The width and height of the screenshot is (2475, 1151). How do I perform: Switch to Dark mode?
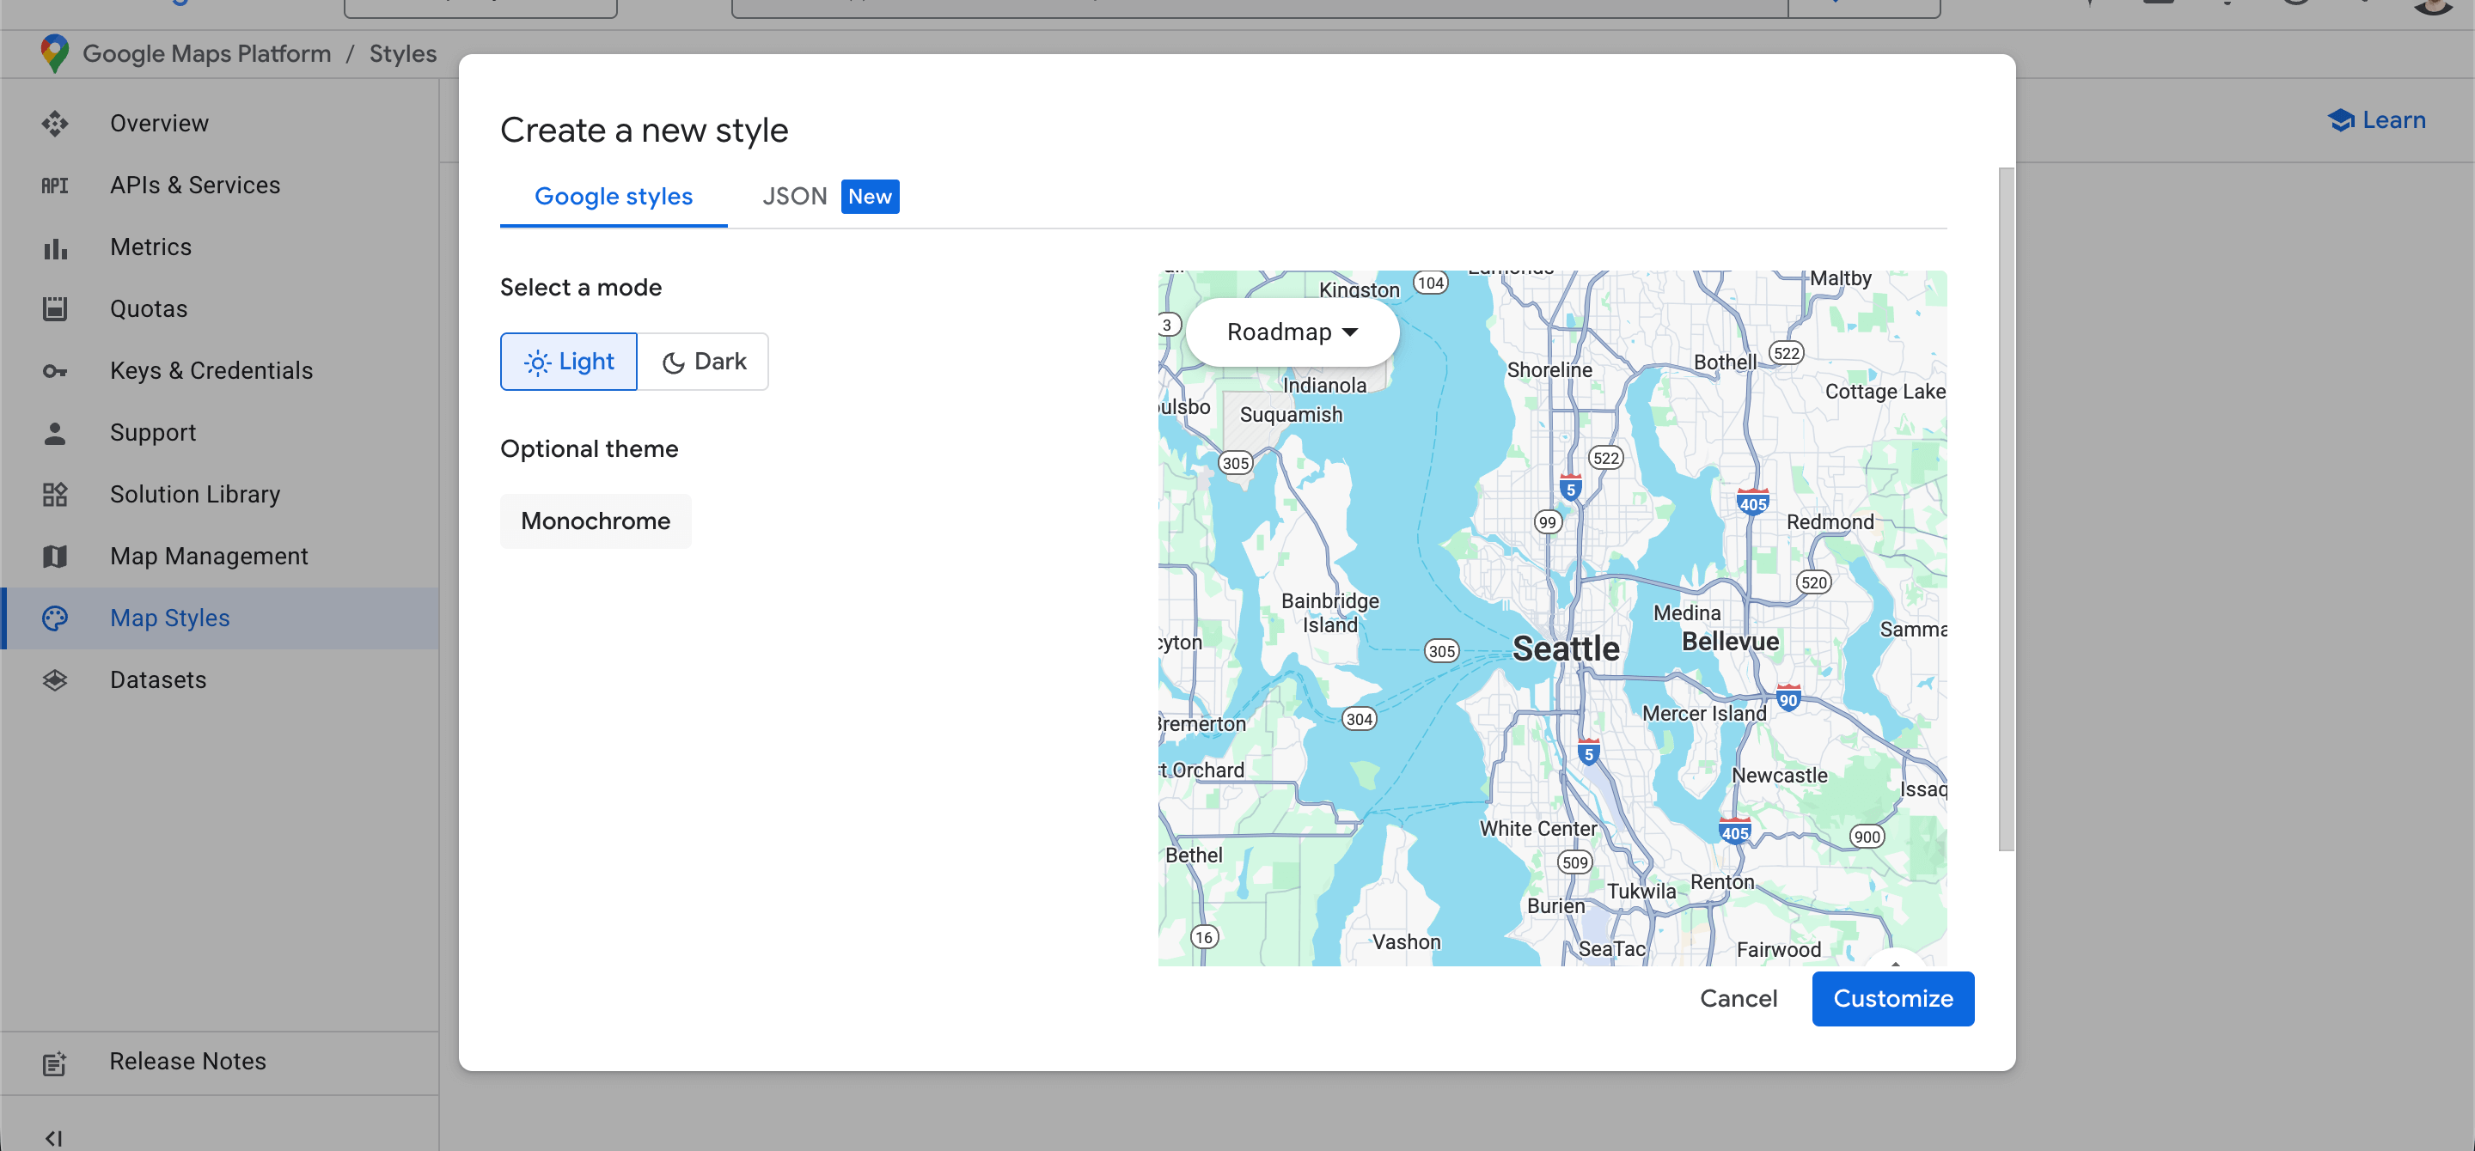point(705,362)
